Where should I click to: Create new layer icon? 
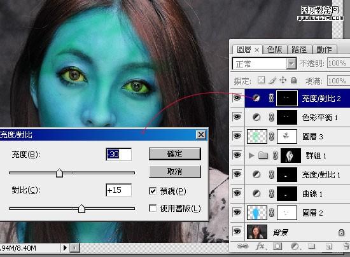point(328,247)
